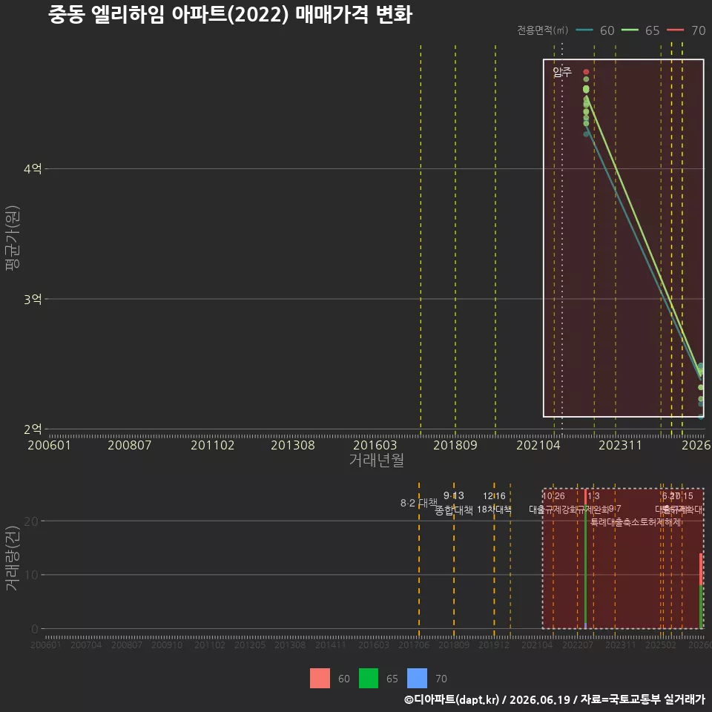Click the 202104 tick label on price chart
This screenshot has width=712, height=712.
pyautogui.click(x=538, y=445)
